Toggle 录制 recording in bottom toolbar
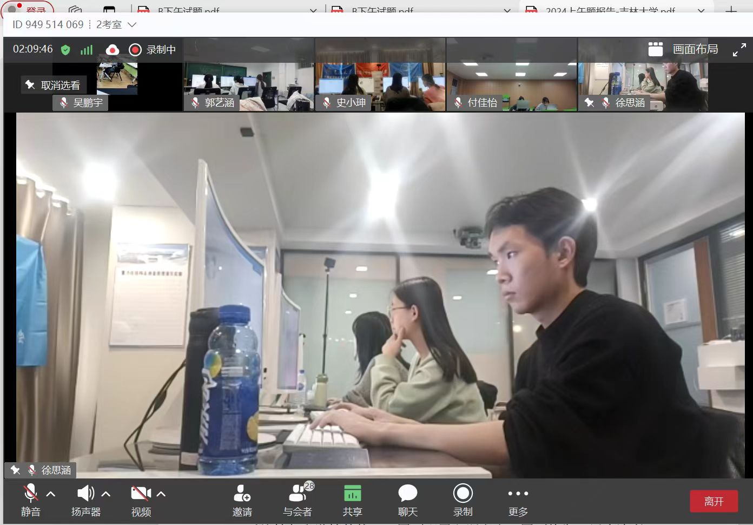This screenshot has height=525, width=753. pyautogui.click(x=463, y=494)
